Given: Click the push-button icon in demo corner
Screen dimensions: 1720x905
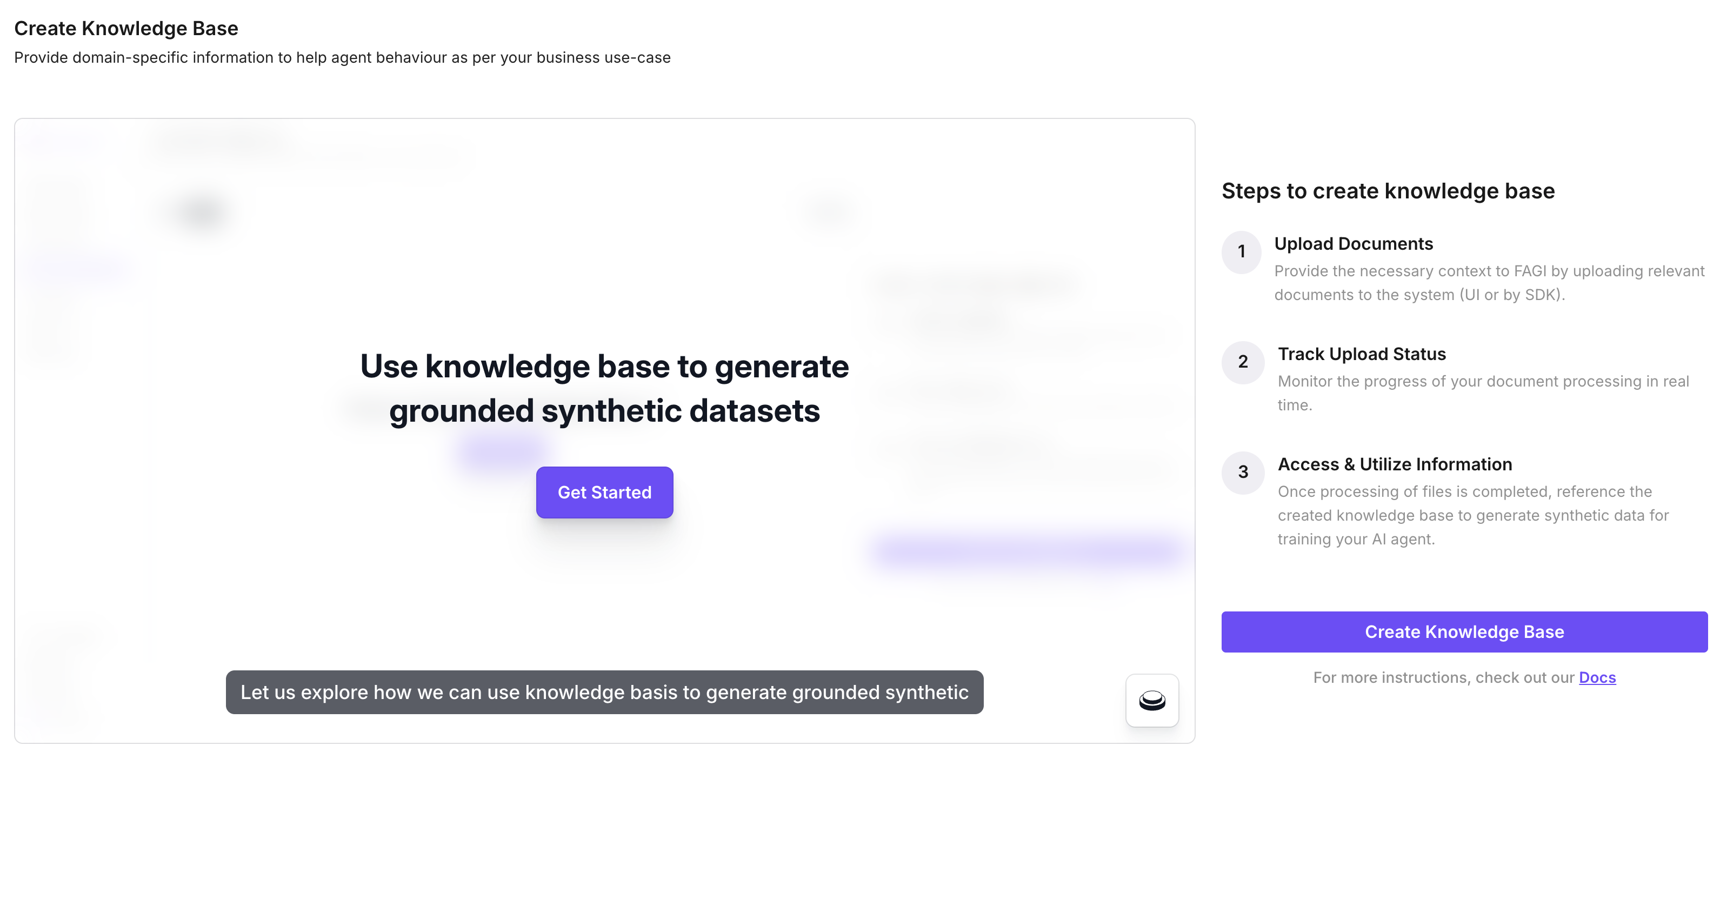Looking at the screenshot, I should pyautogui.click(x=1152, y=700).
